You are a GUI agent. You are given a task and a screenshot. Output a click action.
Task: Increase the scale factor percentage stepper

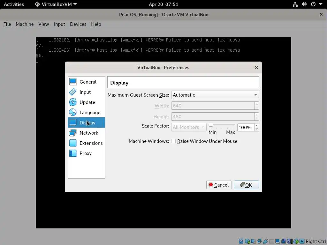click(x=257, y=125)
